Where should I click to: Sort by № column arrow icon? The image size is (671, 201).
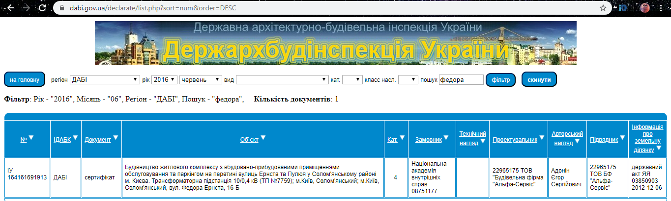pos(31,138)
